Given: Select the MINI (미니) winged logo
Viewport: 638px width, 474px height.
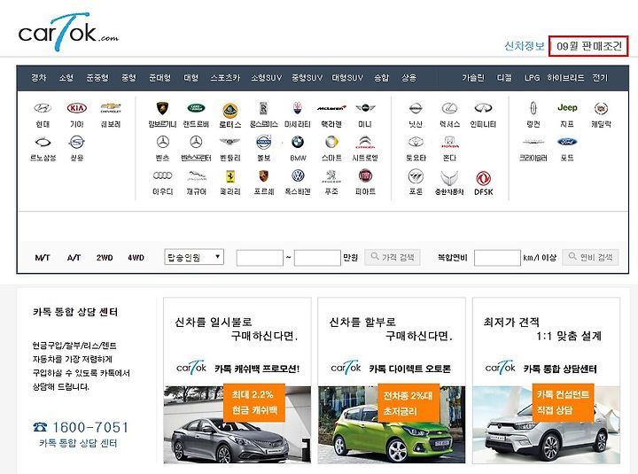Looking at the screenshot, I should 365,108.
